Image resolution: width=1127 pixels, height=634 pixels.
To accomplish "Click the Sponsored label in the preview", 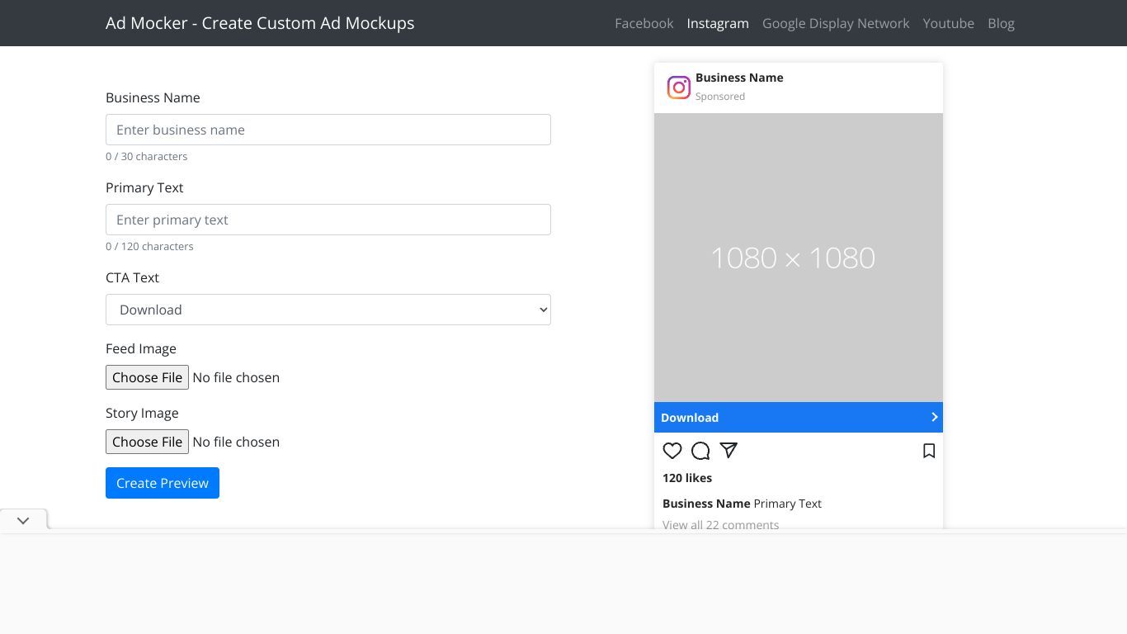I will point(720,97).
